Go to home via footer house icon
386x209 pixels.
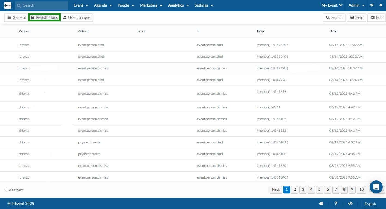[x=321, y=204]
